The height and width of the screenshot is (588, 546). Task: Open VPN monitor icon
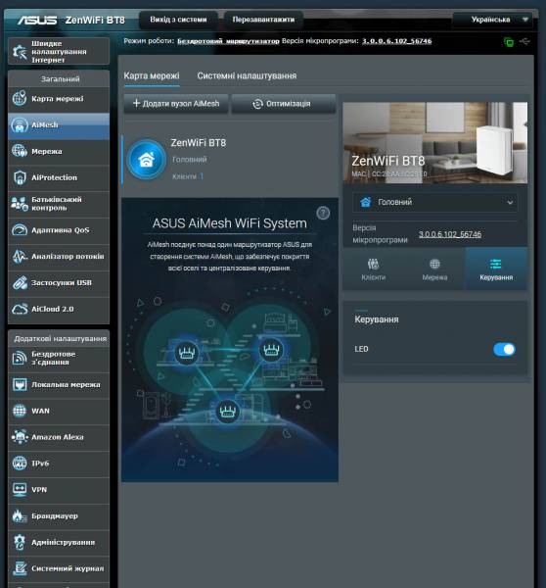20,489
